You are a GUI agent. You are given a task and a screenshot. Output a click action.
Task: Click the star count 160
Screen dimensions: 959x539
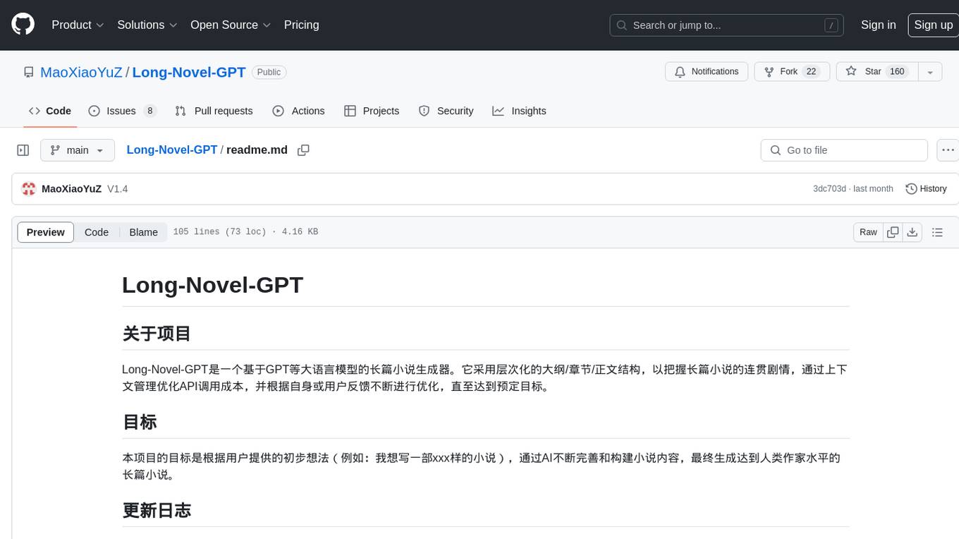click(897, 72)
